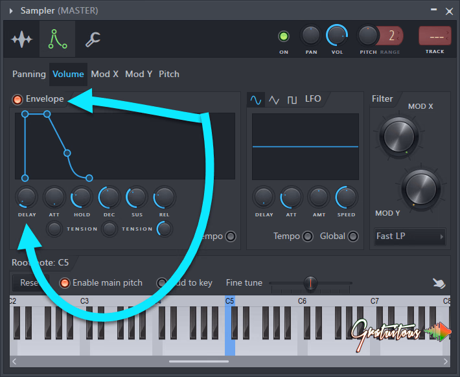Switch to the Mod Y tab
This screenshot has height=377, width=460.
coord(139,74)
